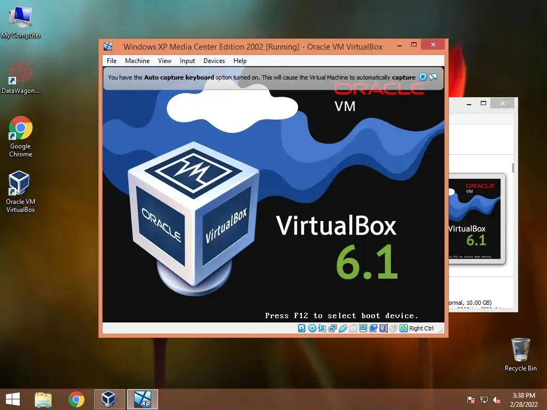This screenshot has width=547, height=410.
Task: Click the display status icon
Action: [x=363, y=328]
